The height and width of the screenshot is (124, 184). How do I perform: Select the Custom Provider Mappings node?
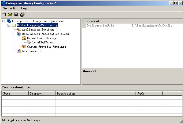(x=46, y=47)
